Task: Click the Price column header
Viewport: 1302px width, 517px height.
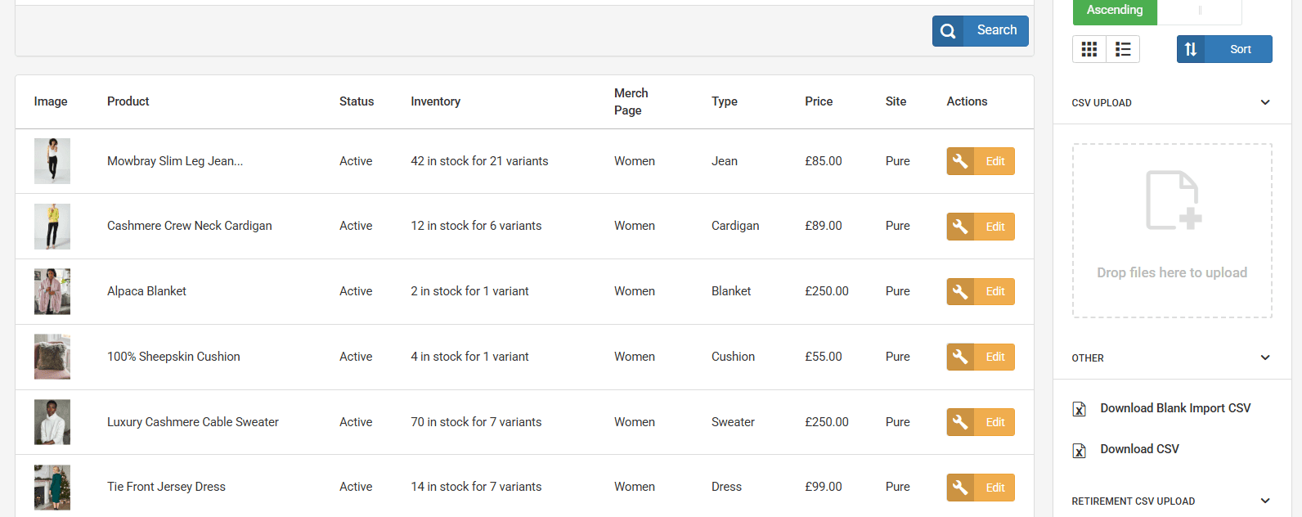Action: point(819,101)
